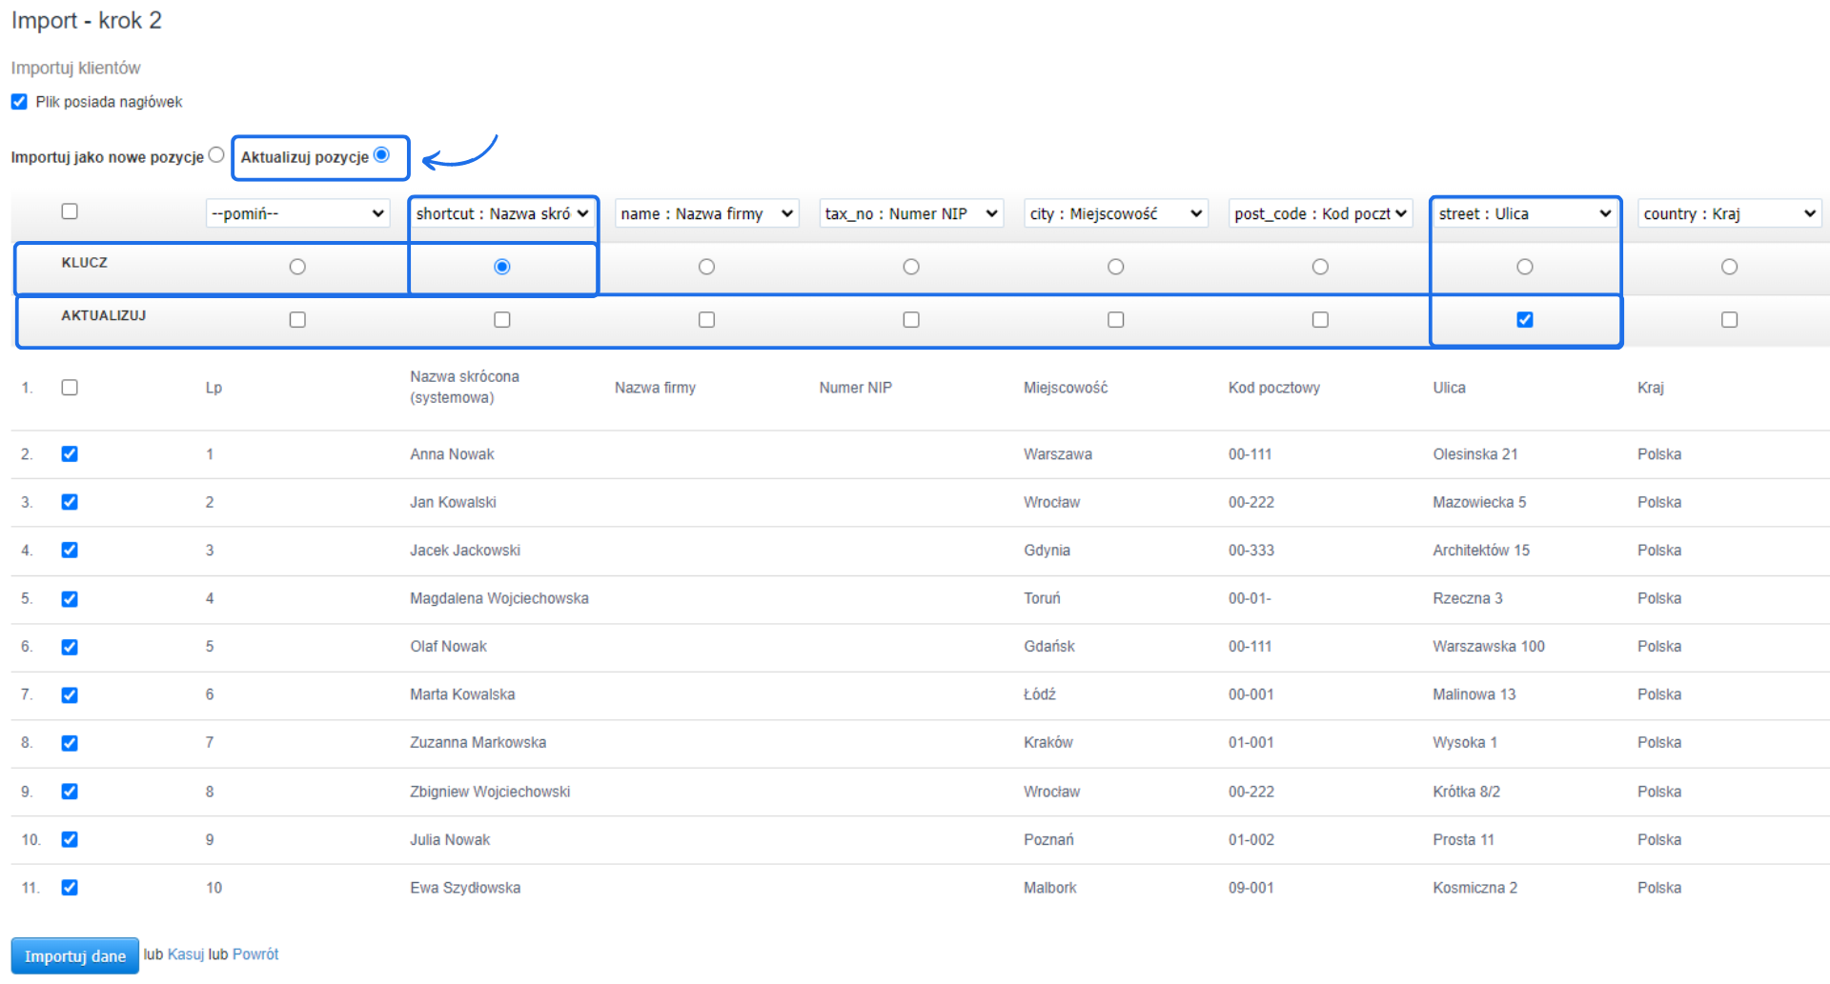The width and height of the screenshot is (1830, 984).
Task: Change the 'tax_no : Numer NIP' dropdown
Action: pyautogui.click(x=911, y=213)
